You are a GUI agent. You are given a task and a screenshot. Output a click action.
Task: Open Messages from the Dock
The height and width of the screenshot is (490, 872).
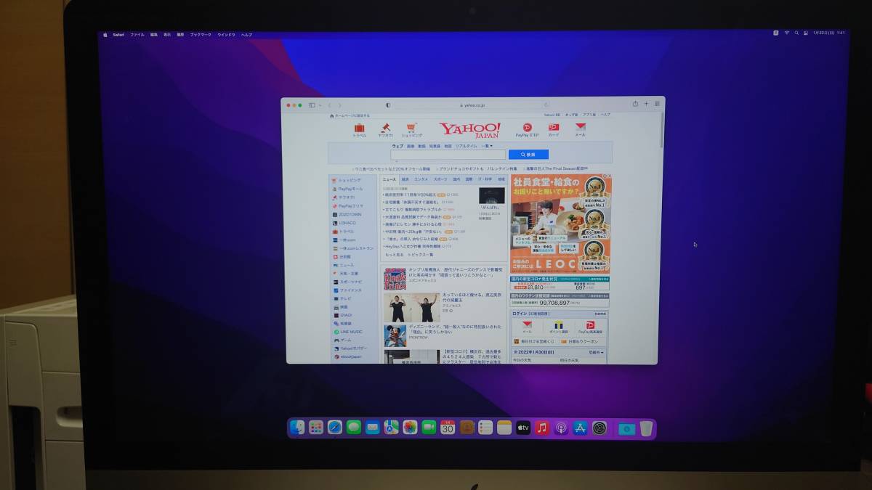pos(354,428)
